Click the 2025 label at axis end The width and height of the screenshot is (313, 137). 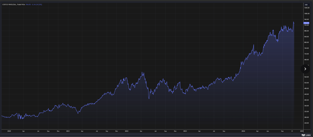(302, 132)
